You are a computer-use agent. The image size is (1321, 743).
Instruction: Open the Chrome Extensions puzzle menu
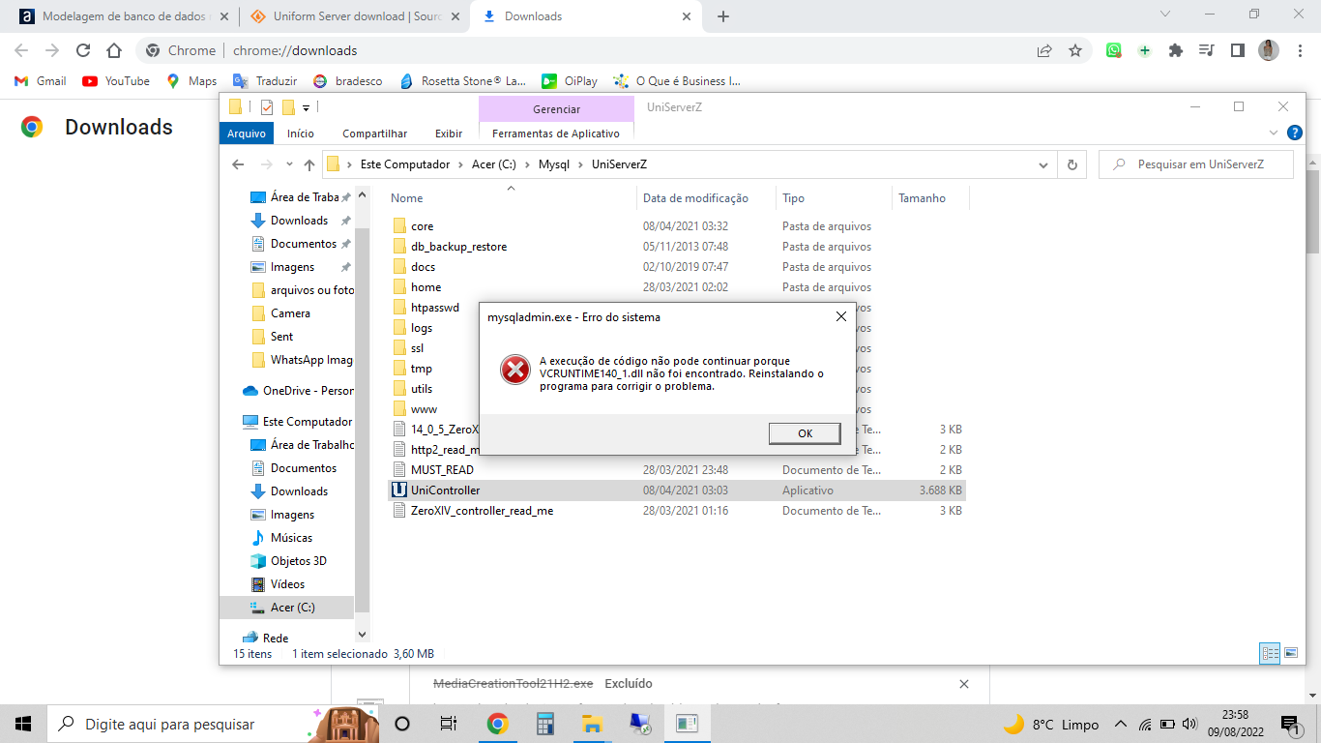[1176, 50]
